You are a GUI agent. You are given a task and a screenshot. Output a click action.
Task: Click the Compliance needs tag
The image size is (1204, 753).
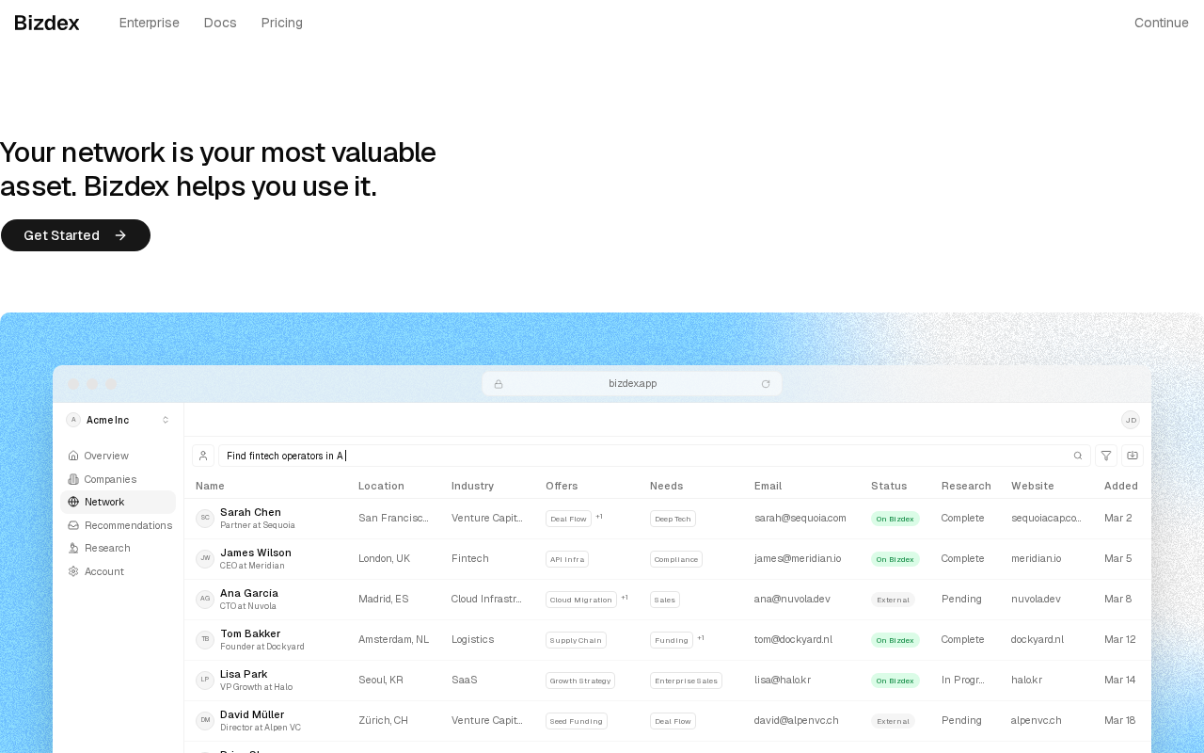(676, 559)
